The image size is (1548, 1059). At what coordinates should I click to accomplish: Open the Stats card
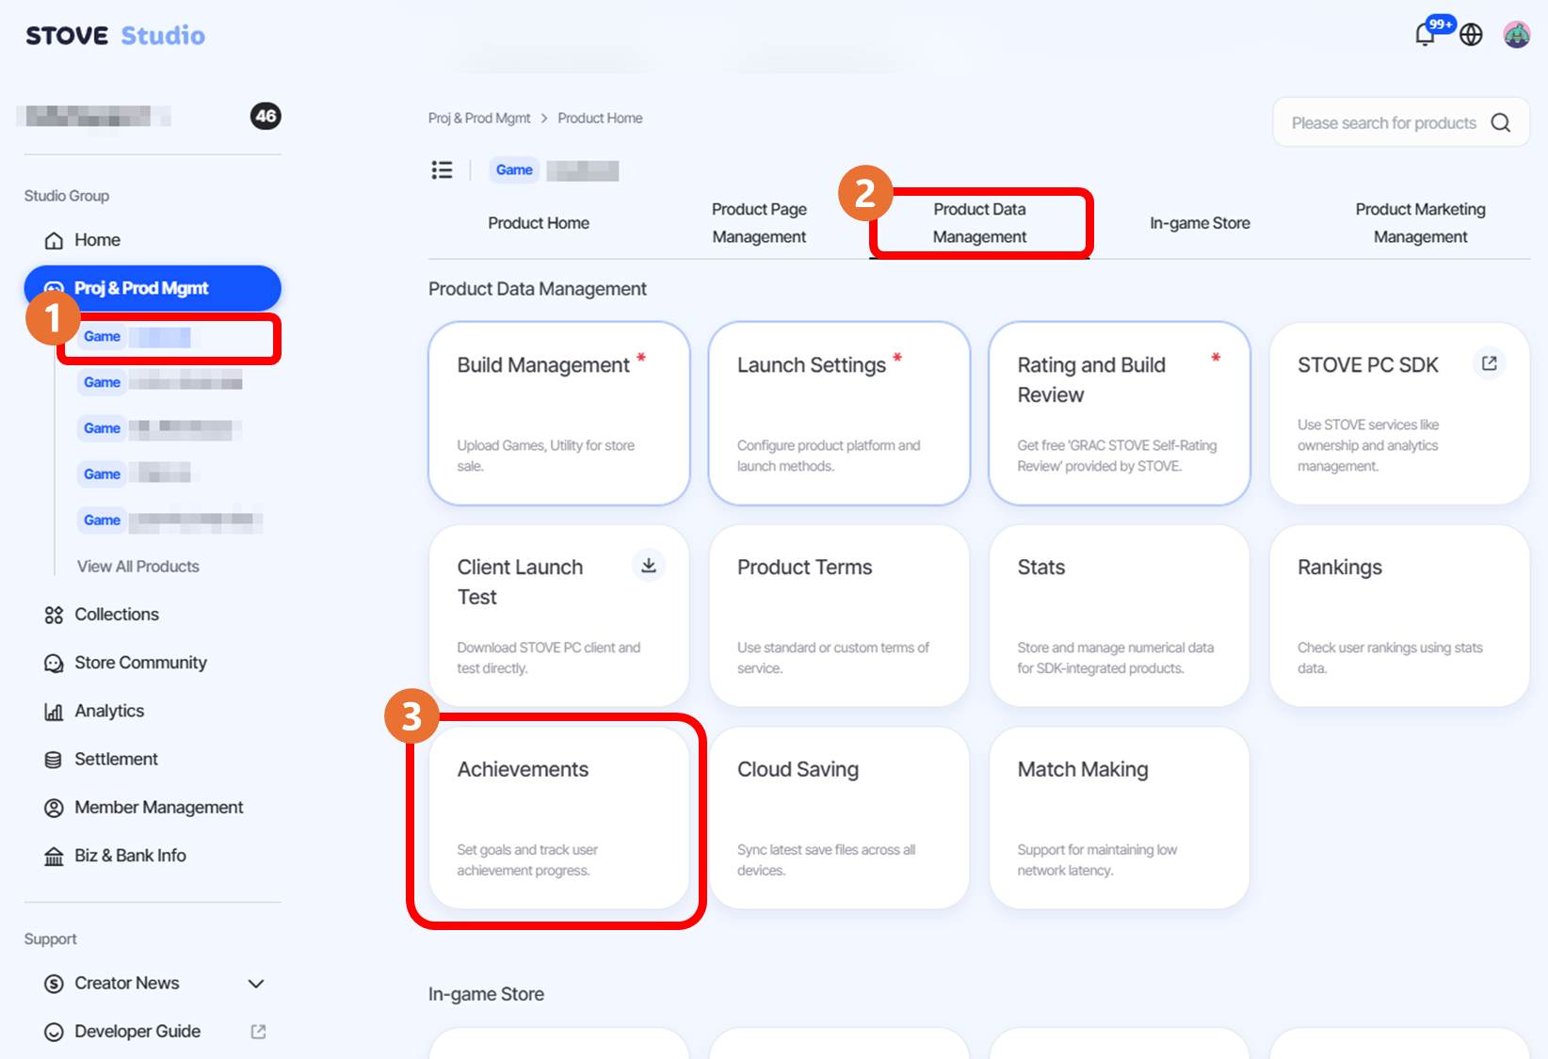1120,616
